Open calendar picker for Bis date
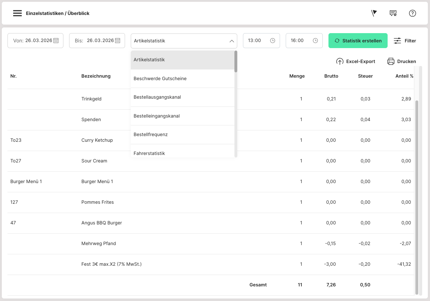Image resolution: width=430 pixels, height=301 pixels. click(118, 41)
